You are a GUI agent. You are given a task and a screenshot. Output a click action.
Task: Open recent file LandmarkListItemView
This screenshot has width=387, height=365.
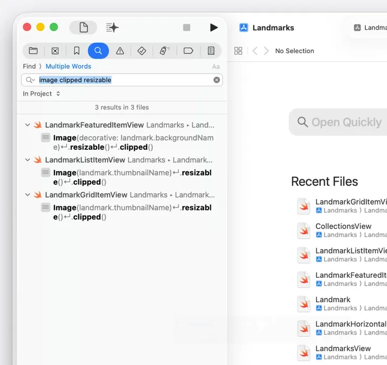tap(342, 255)
